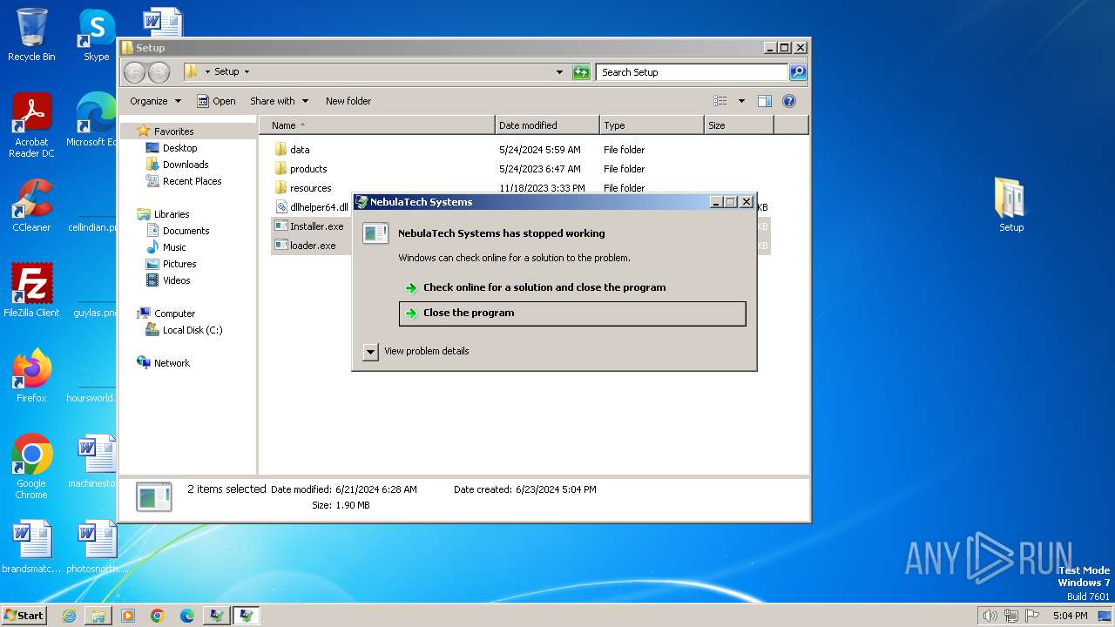The image size is (1115, 627).
Task: Open photosnorth Word document on desktop
Action: [x=96, y=548]
